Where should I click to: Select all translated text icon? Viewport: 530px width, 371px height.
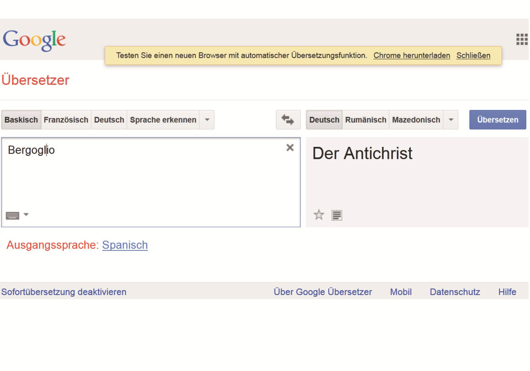(x=336, y=215)
